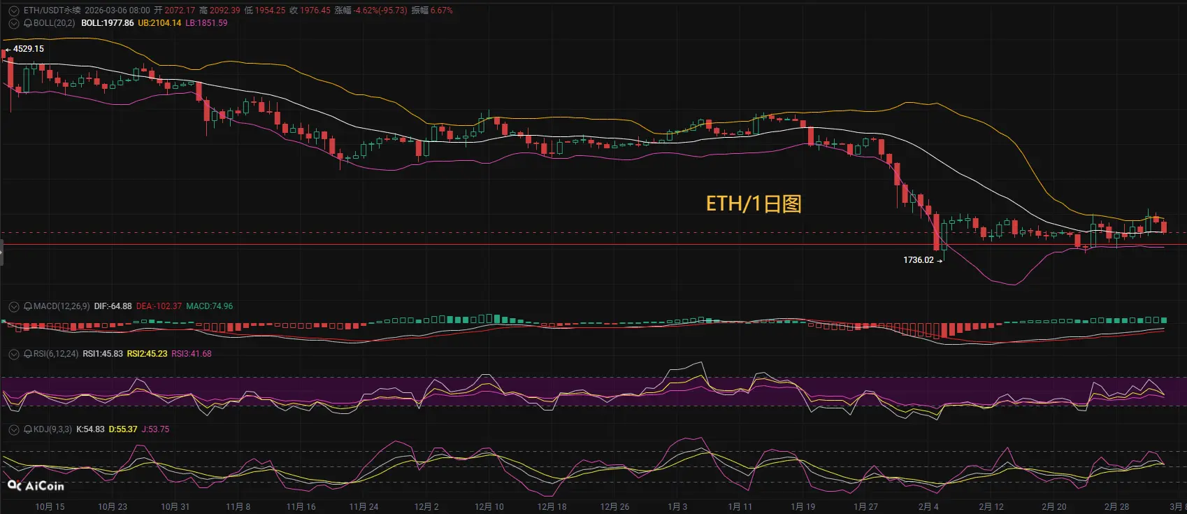Click the MACD:74.96 histogram value
This screenshot has width=1187, height=514.
pyautogui.click(x=210, y=306)
